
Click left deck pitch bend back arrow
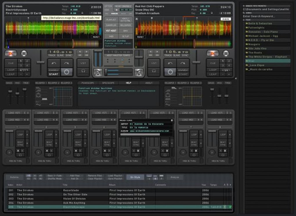coord(54,63)
